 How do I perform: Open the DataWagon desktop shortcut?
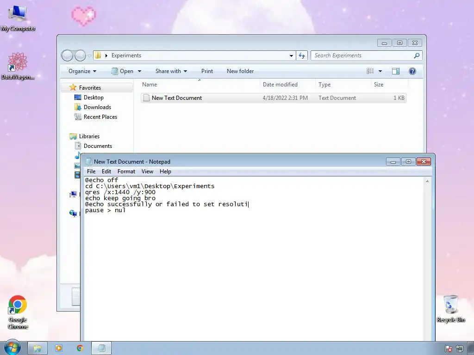click(x=18, y=66)
